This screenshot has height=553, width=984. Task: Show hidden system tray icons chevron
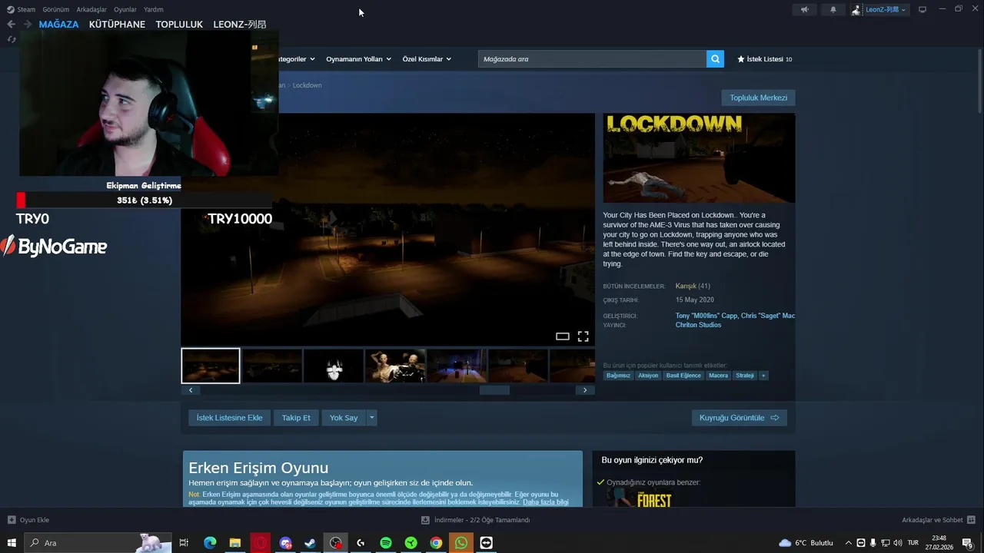848,543
